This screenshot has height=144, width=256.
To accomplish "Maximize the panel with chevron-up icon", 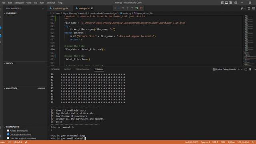I will tap(254, 69).
